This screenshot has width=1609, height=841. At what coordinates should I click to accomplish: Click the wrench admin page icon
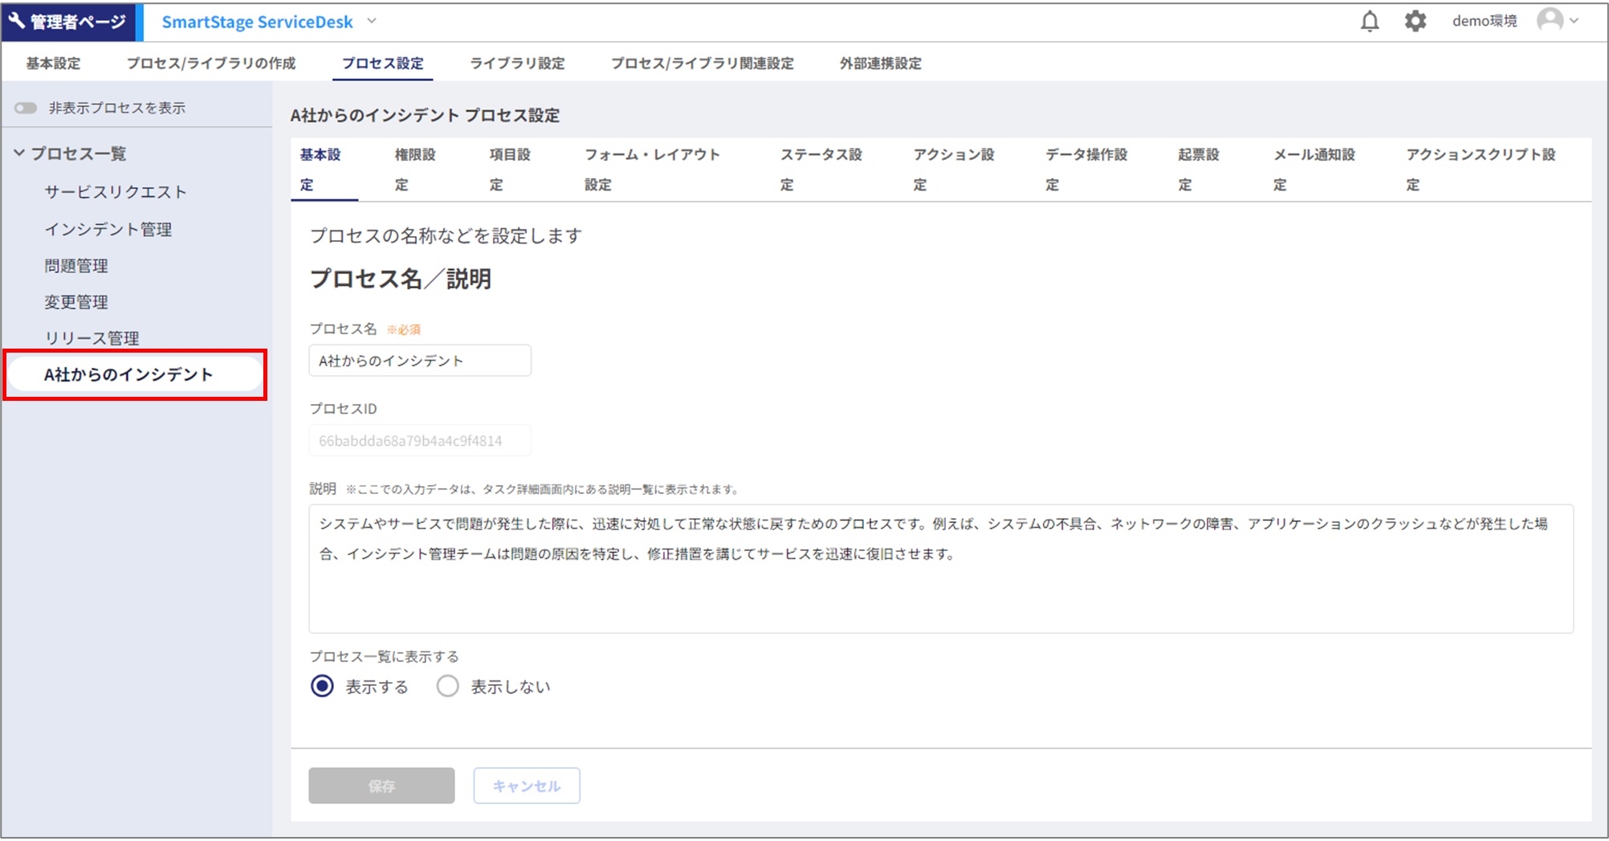pyautogui.click(x=17, y=22)
